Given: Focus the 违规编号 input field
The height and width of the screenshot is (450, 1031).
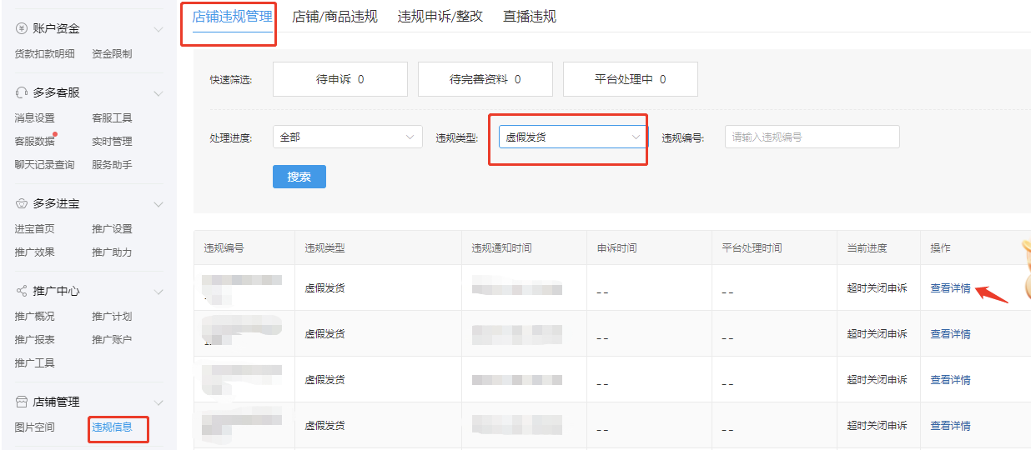Looking at the screenshot, I should point(812,137).
